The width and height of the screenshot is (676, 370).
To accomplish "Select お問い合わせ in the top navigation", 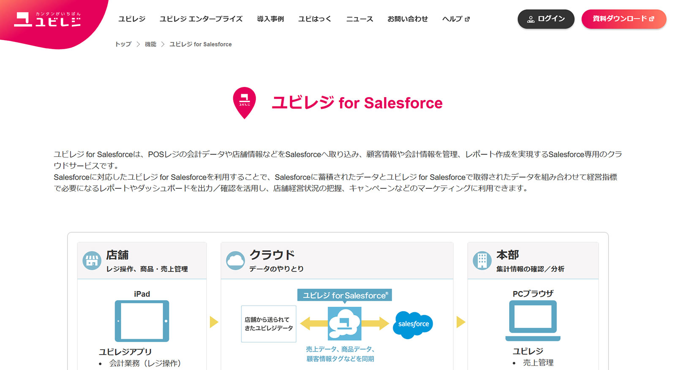I will pyautogui.click(x=408, y=19).
